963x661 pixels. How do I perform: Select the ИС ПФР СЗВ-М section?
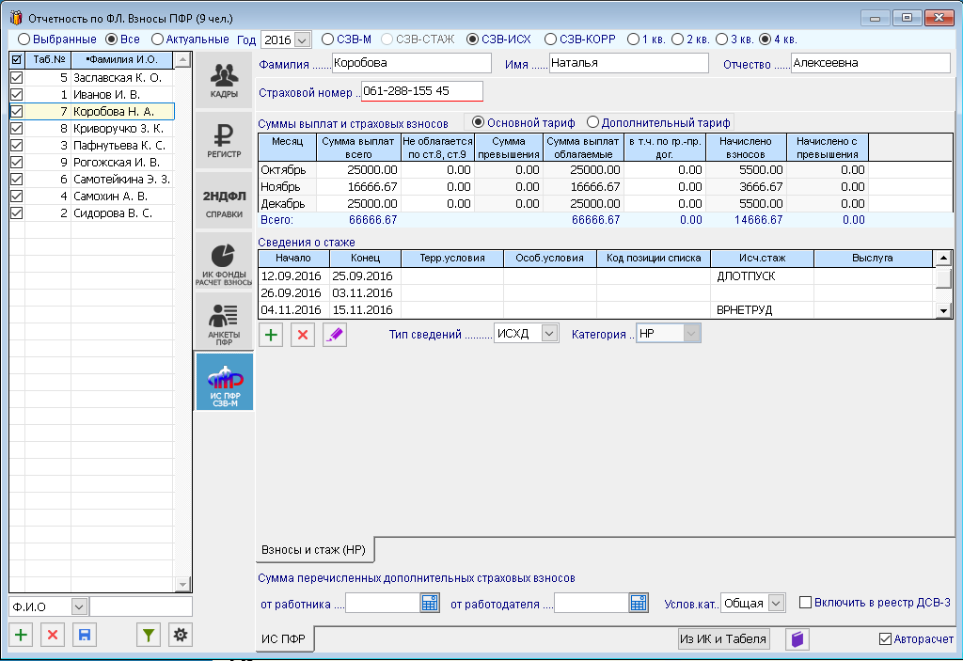click(x=224, y=382)
